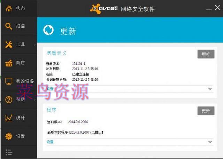This screenshot has width=223, height=159.
Task: Click the 病毒定义 section heading
Action: coord(56,53)
